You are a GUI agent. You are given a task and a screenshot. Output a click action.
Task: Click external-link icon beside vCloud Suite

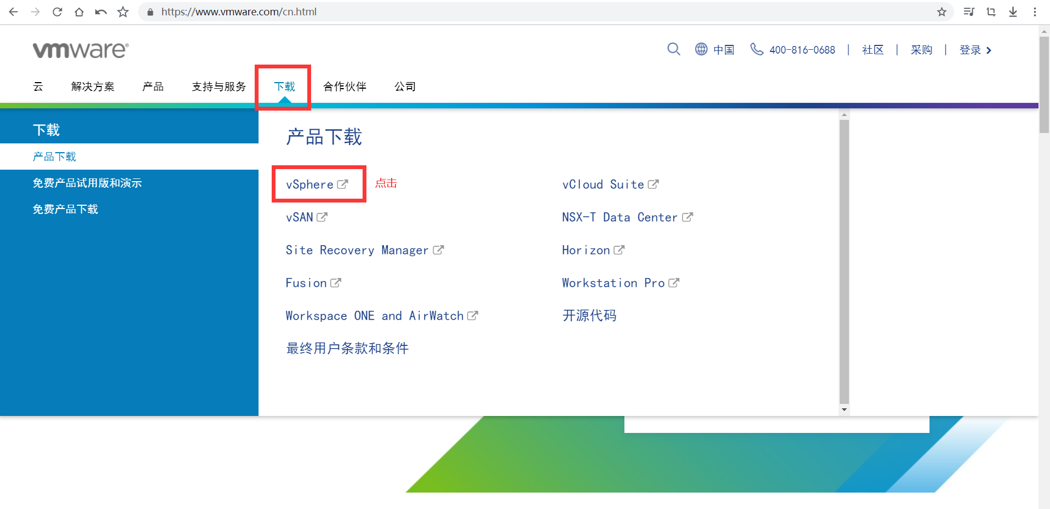click(x=653, y=184)
